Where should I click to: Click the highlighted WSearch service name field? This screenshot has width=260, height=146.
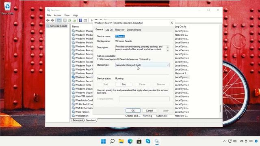[120, 36]
